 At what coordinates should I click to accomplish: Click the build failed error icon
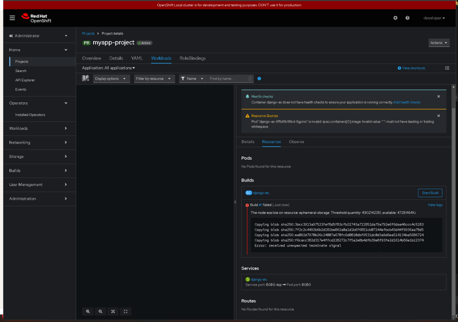tap(247, 205)
